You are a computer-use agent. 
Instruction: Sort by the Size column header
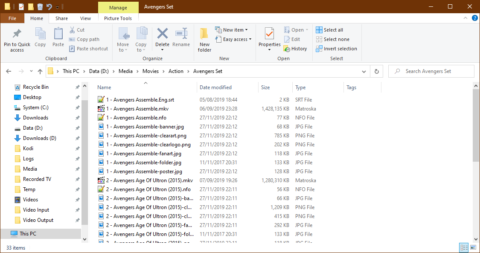pyautogui.click(x=265, y=87)
